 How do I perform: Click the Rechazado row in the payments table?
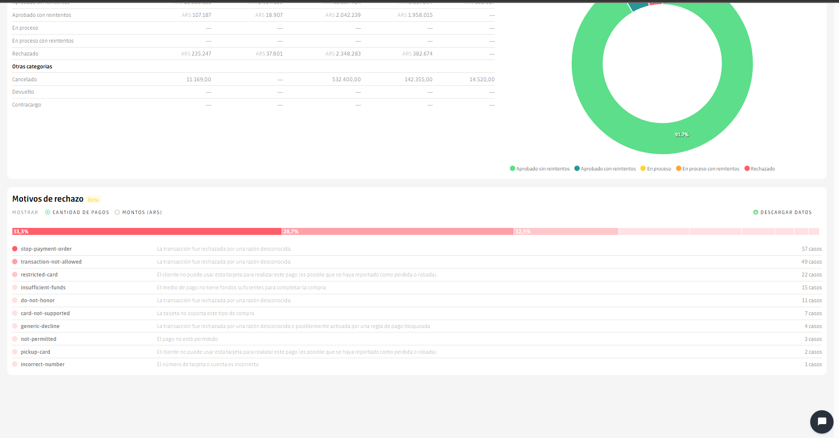pos(25,54)
